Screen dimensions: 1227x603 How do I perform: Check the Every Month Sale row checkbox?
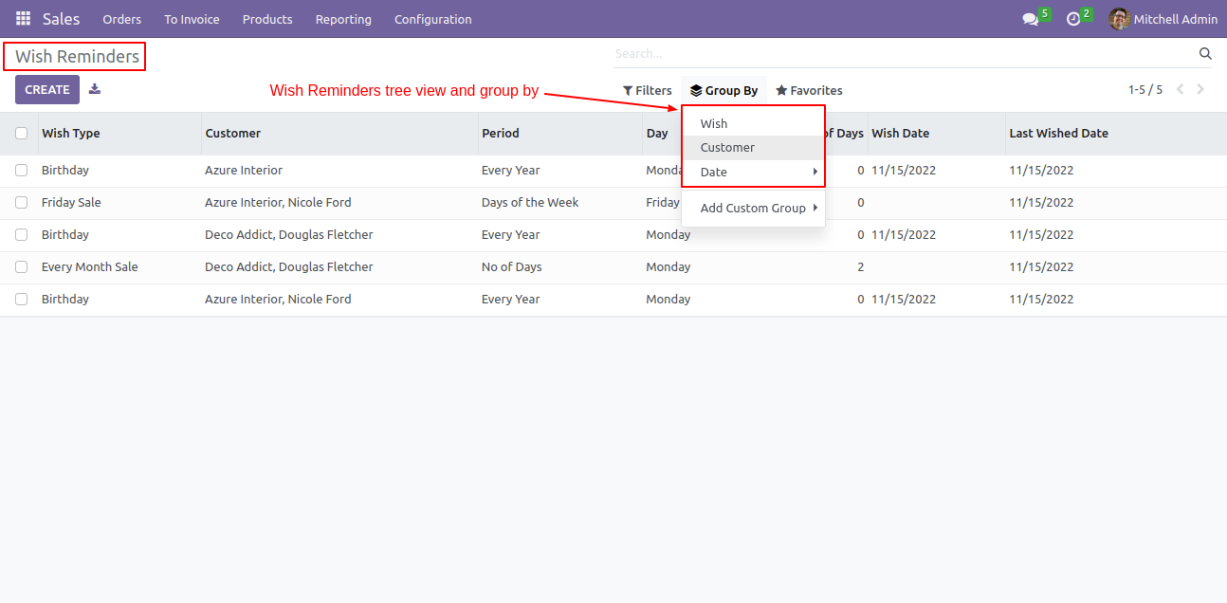[x=22, y=267]
